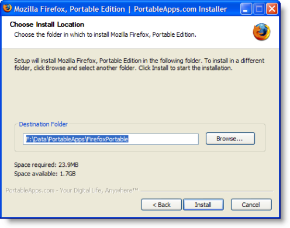Click the 'Choose Install Location' heading
The height and width of the screenshot is (228, 290).
point(47,24)
